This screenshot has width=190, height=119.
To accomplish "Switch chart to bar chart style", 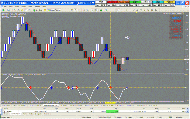I will coord(72,10).
